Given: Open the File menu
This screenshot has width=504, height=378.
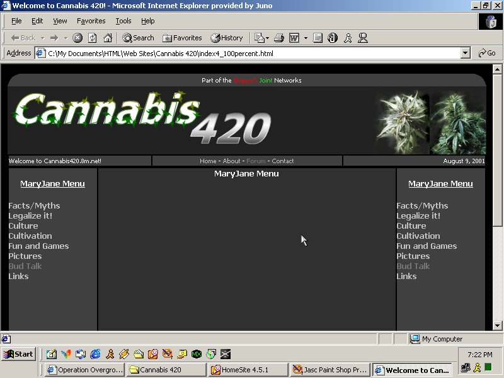Looking at the screenshot, I should [x=16, y=21].
